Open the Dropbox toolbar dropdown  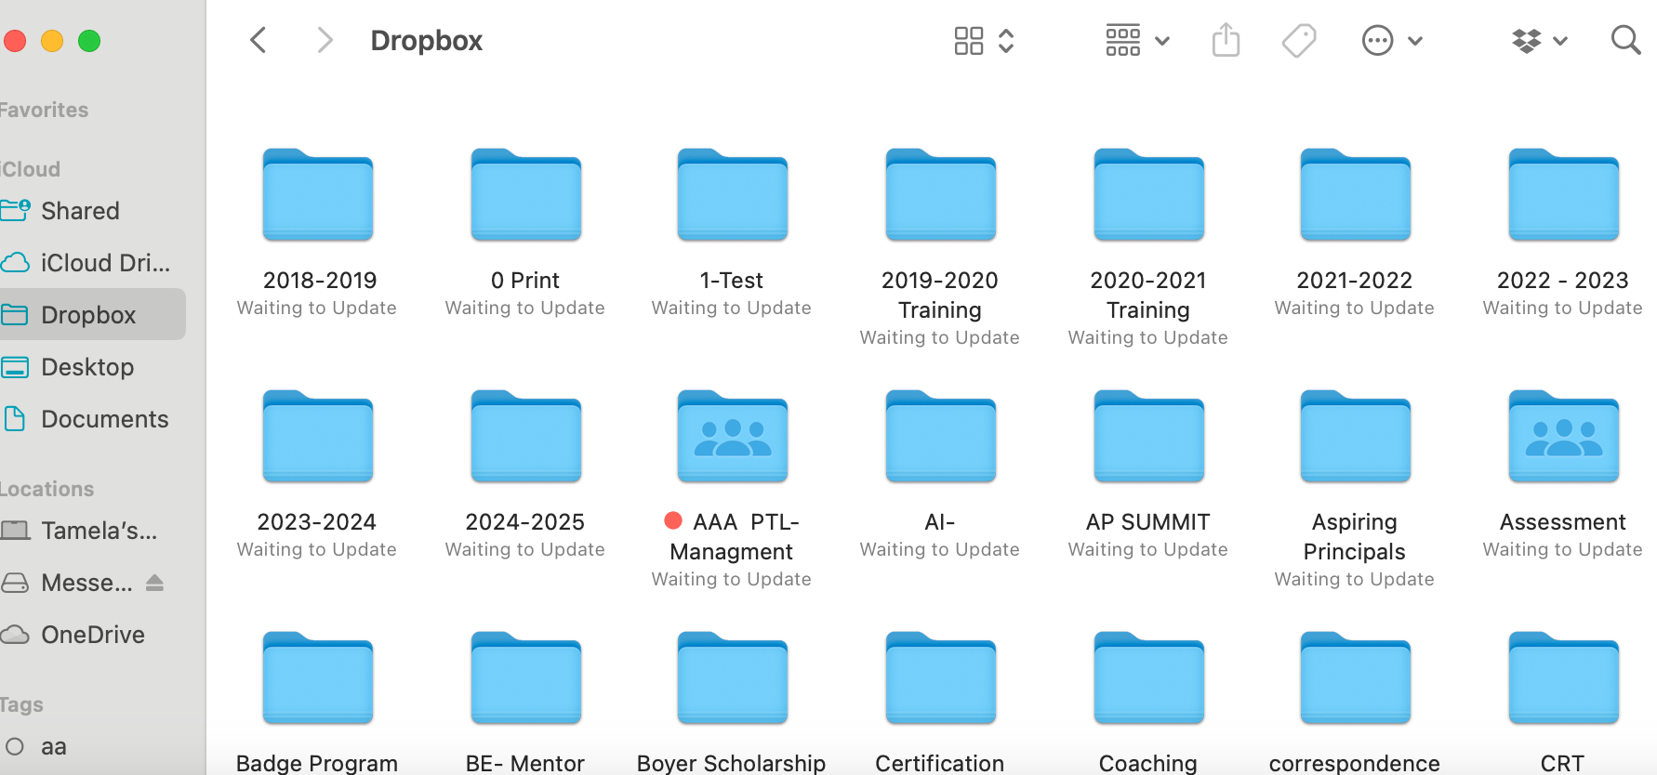1540,41
